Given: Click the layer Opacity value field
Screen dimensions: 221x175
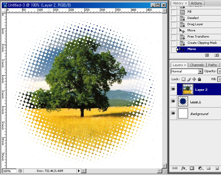Looking at the screenshot, I should click(219, 71).
